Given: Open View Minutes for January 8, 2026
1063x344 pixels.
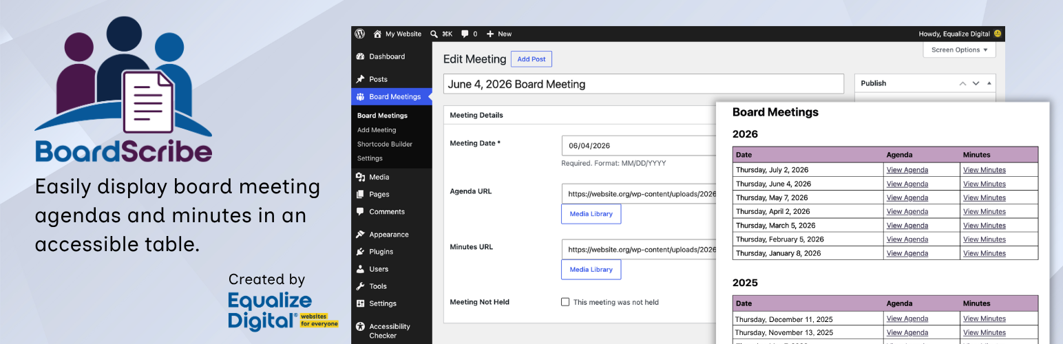Looking at the screenshot, I should click(x=985, y=253).
